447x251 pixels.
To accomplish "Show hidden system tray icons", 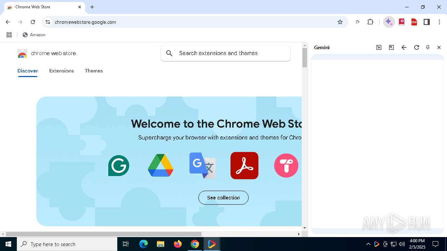I will pos(368,244).
